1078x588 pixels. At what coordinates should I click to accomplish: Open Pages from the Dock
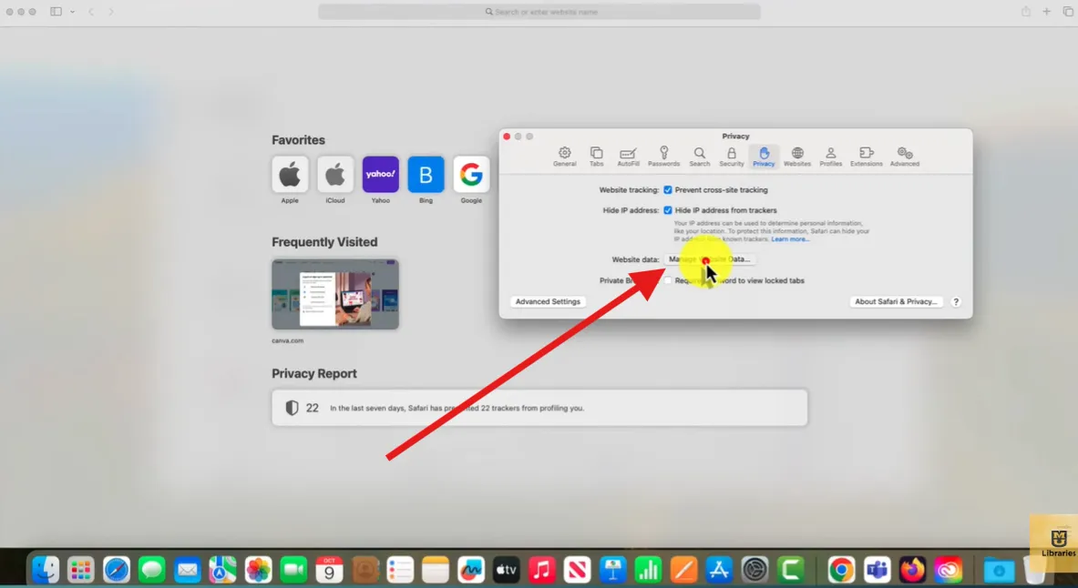[x=683, y=570]
